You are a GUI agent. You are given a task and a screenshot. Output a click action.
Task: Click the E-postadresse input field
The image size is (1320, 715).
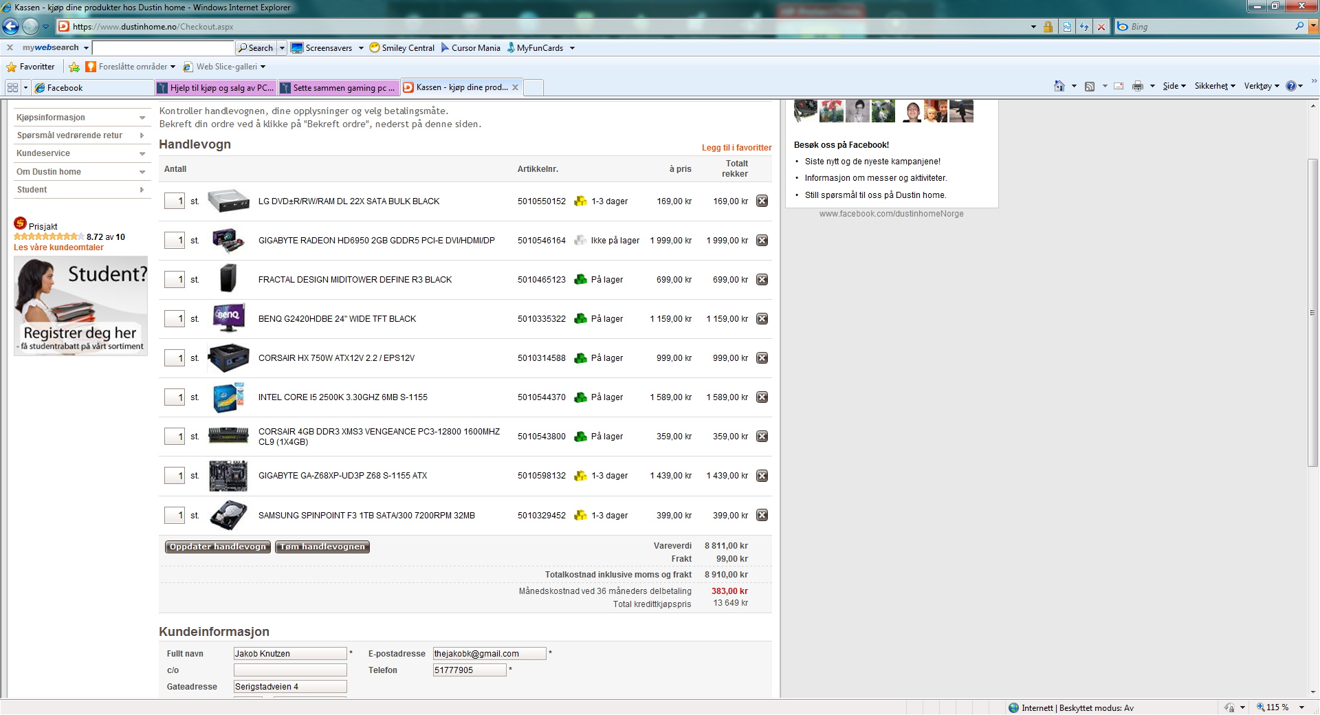pos(489,653)
